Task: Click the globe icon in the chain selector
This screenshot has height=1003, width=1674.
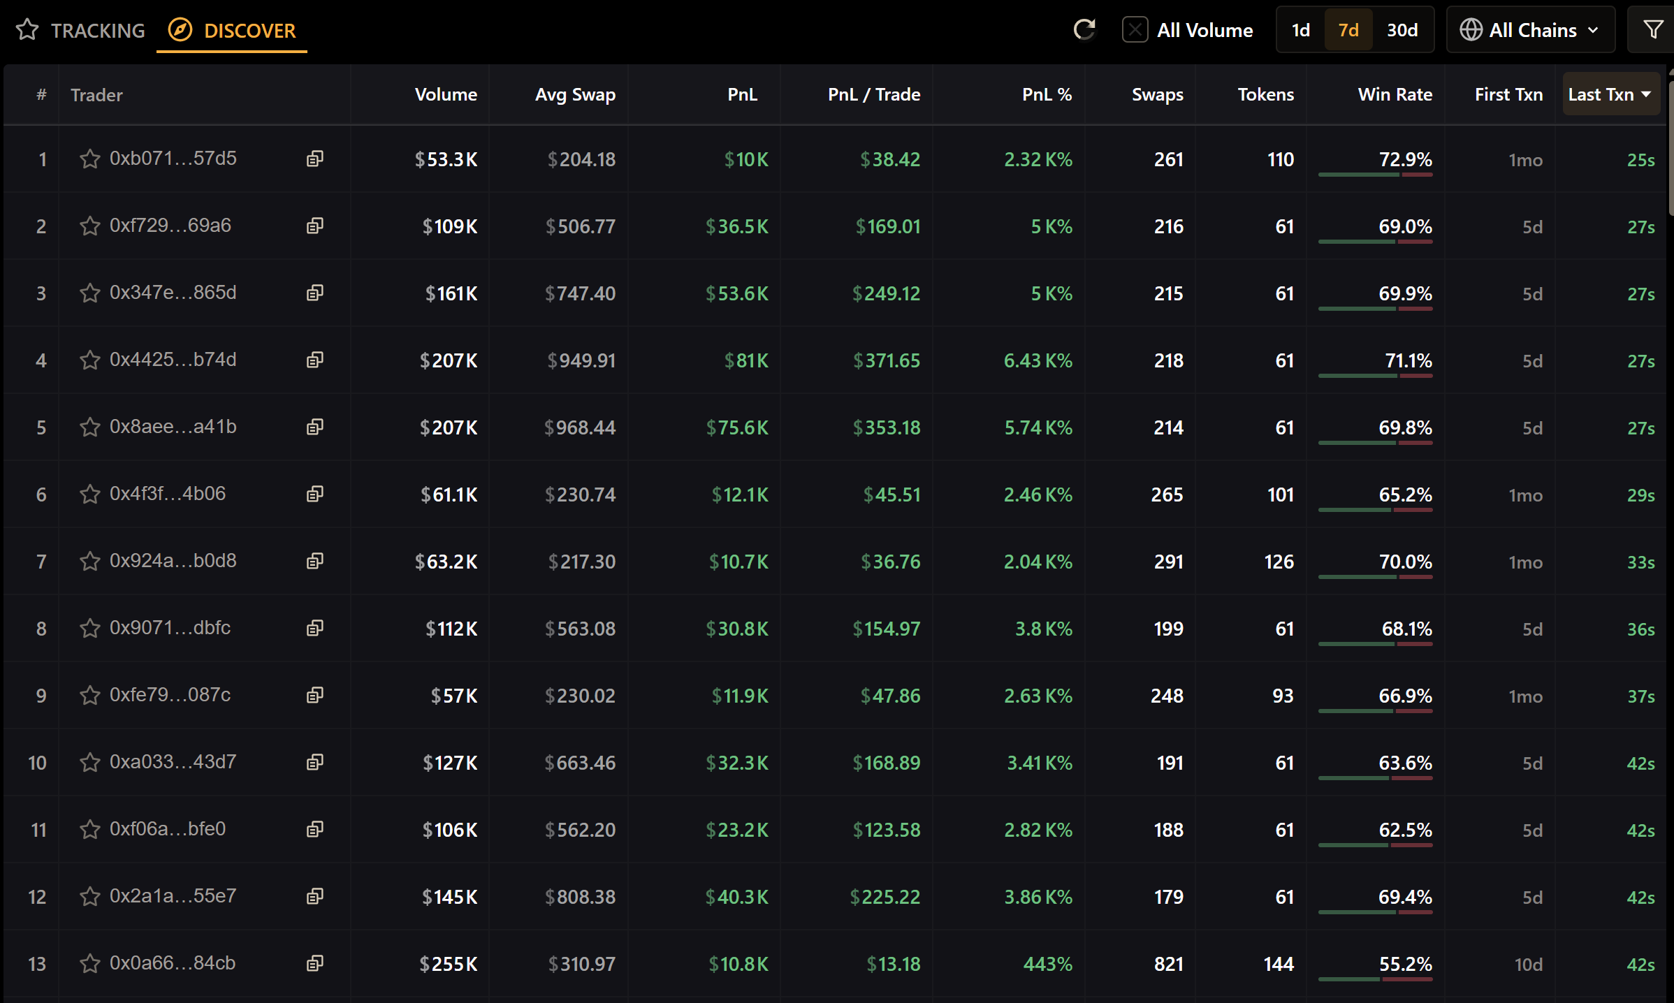Action: pos(1471,30)
